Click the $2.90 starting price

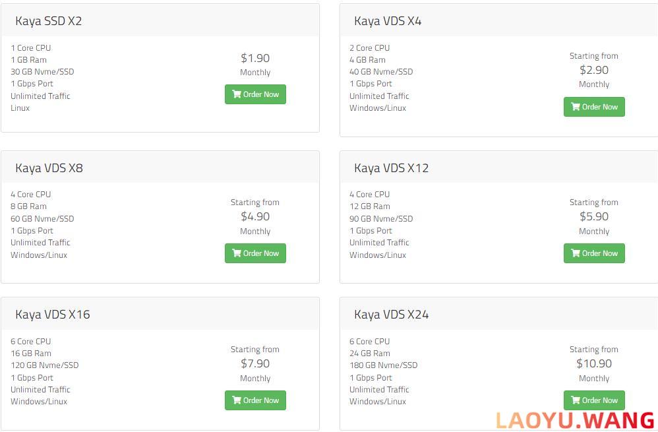[x=594, y=70]
